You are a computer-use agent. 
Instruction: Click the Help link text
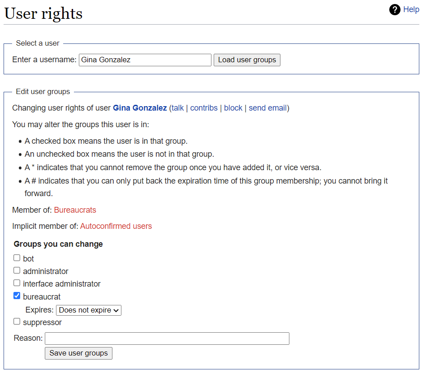(411, 9)
